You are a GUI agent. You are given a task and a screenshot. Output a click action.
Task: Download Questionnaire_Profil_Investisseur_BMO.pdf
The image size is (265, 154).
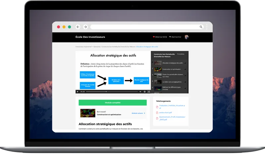tap(172, 118)
